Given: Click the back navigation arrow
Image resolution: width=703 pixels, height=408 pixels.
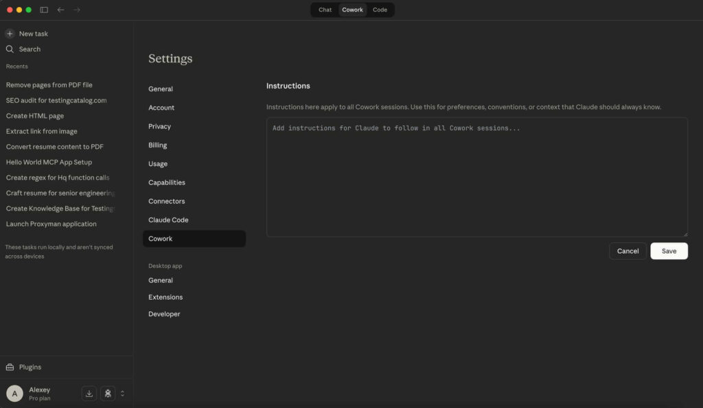Looking at the screenshot, I should click(60, 10).
